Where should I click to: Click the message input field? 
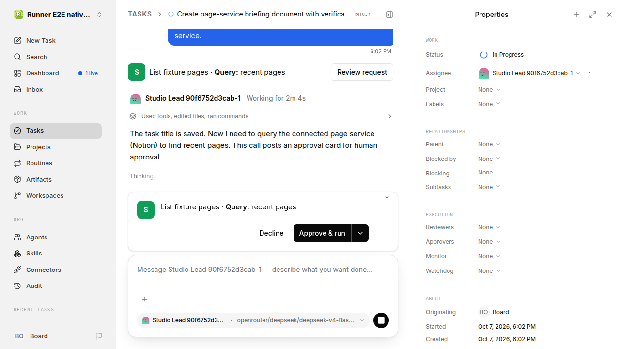coord(263,270)
